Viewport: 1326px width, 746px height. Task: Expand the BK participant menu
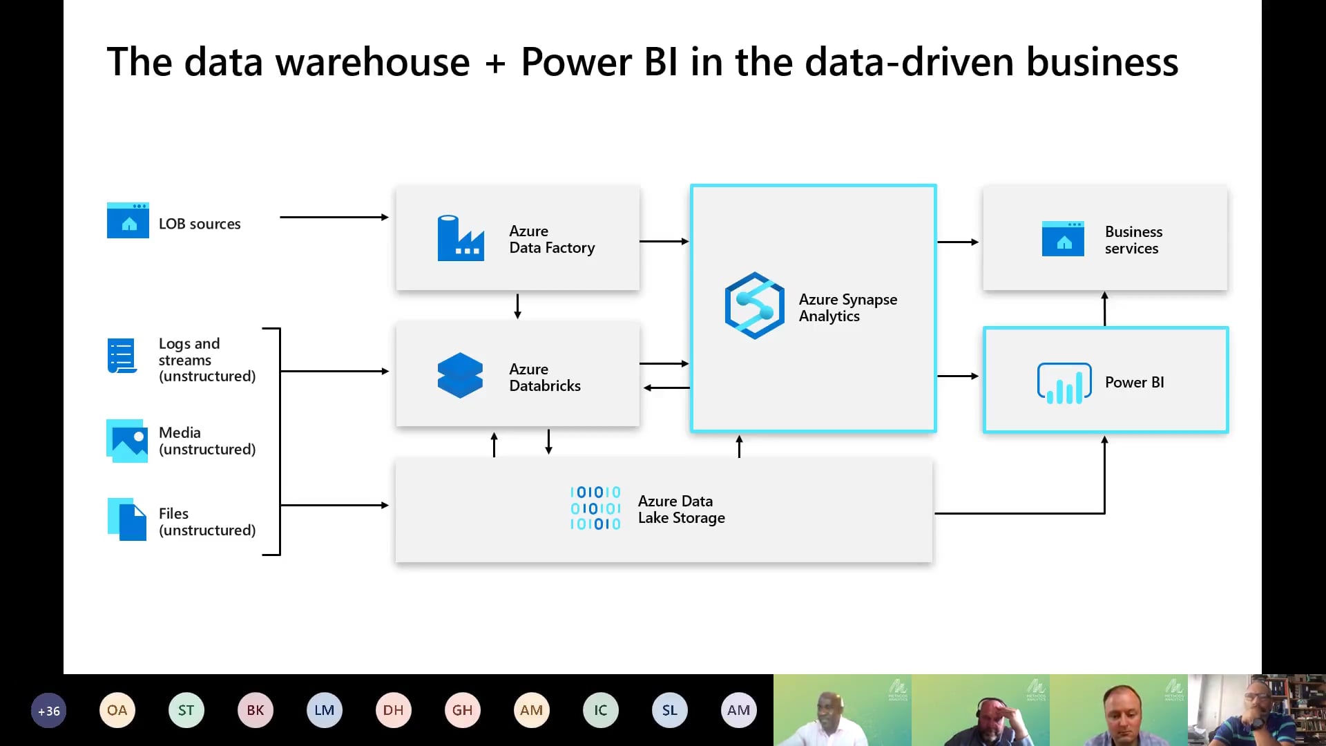pyautogui.click(x=256, y=709)
